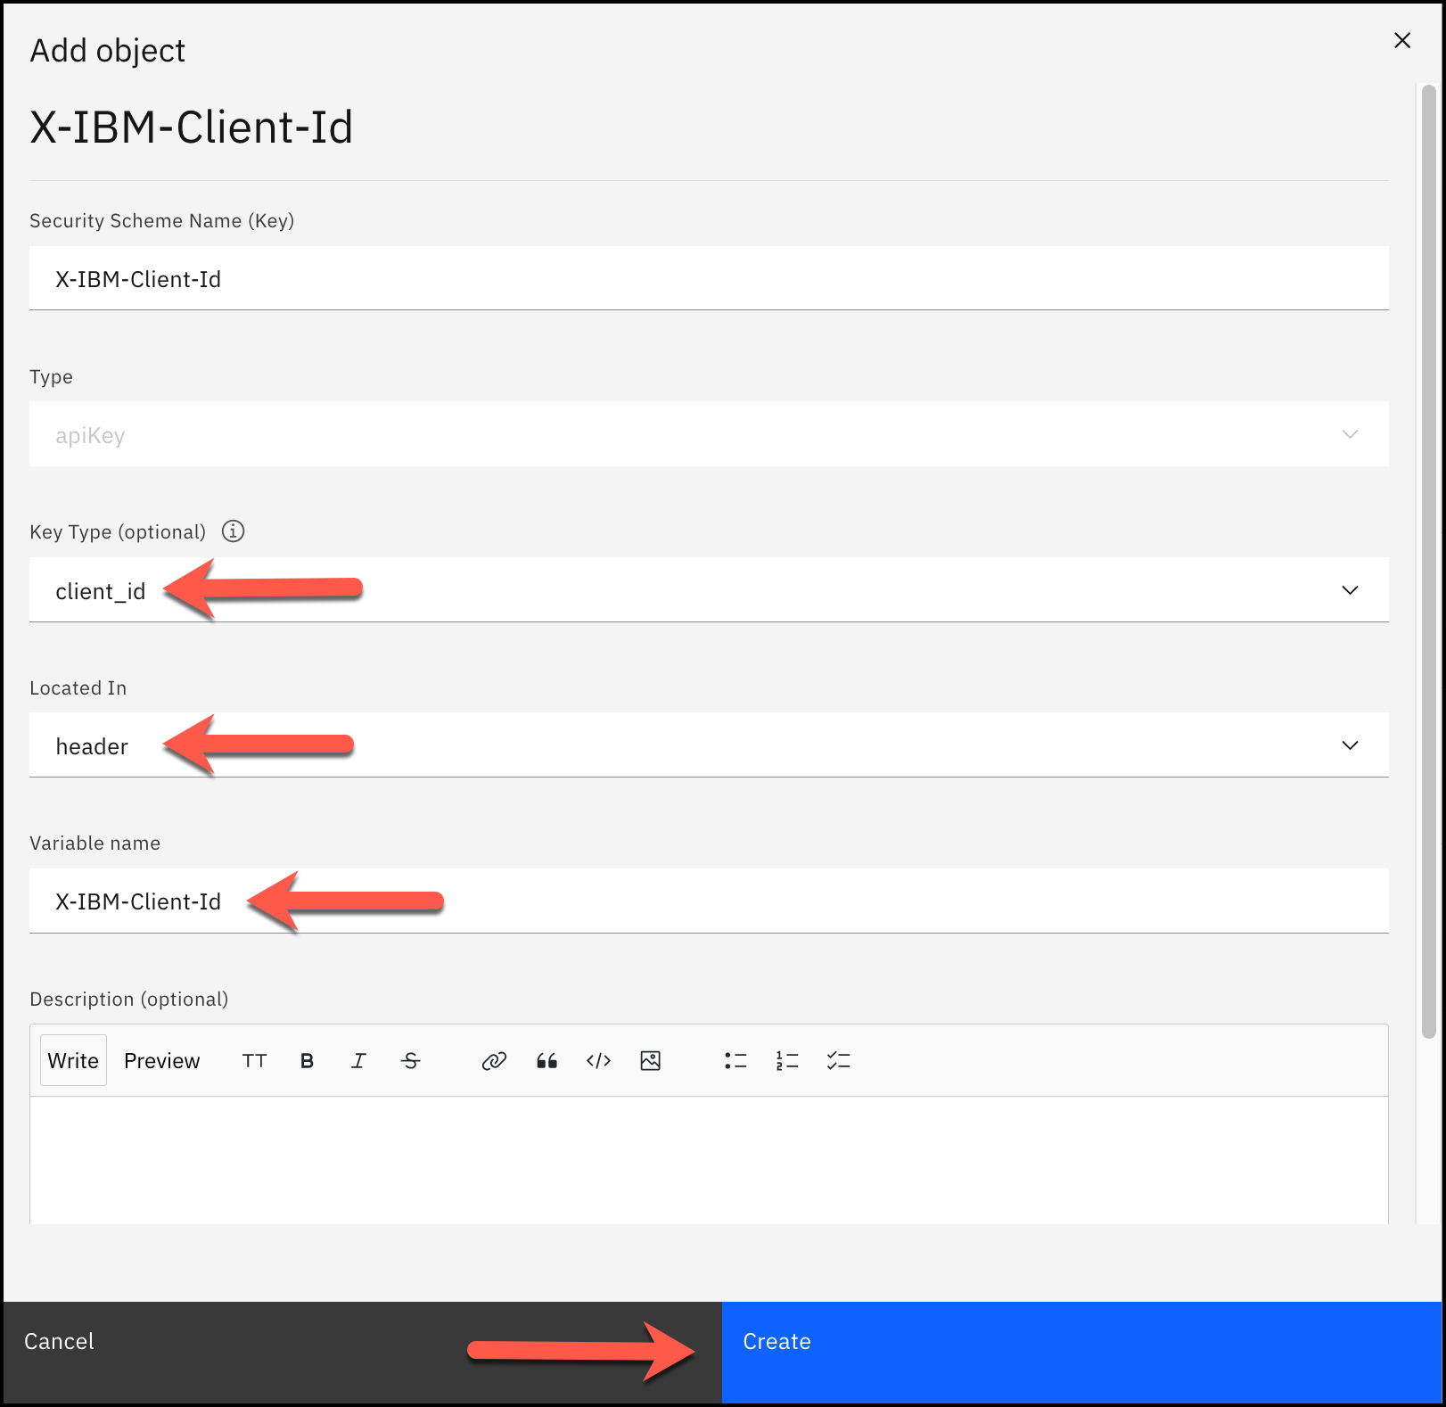
Task: Insert code formatting
Action: [598, 1061]
